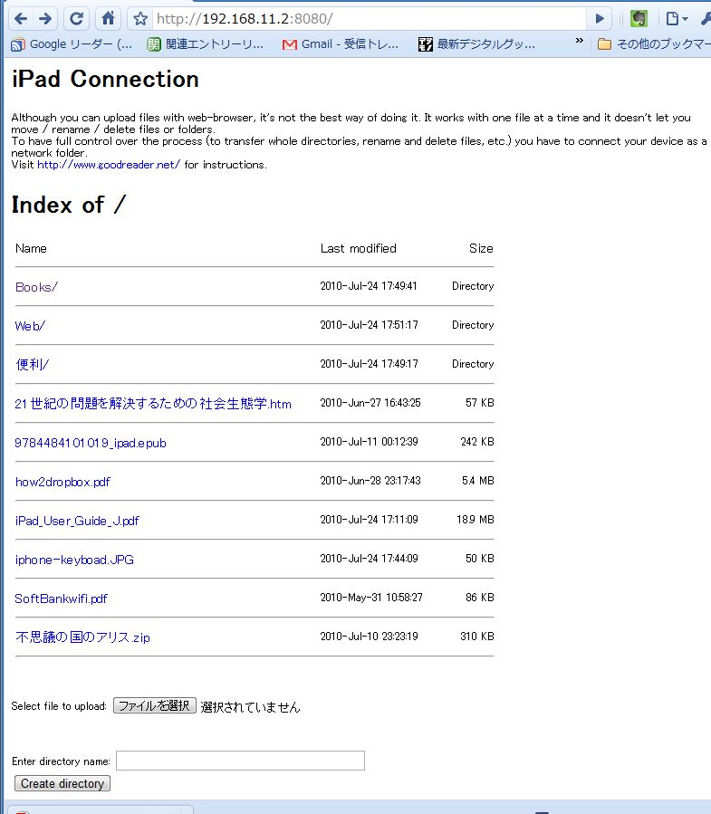
Task: Click the 2010-Jul-24 17:49:41 date for Books/
Action: (x=369, y=286)
